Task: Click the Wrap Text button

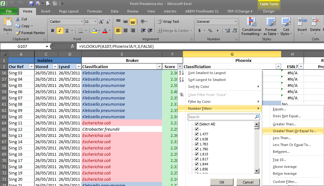Action: 168,22
